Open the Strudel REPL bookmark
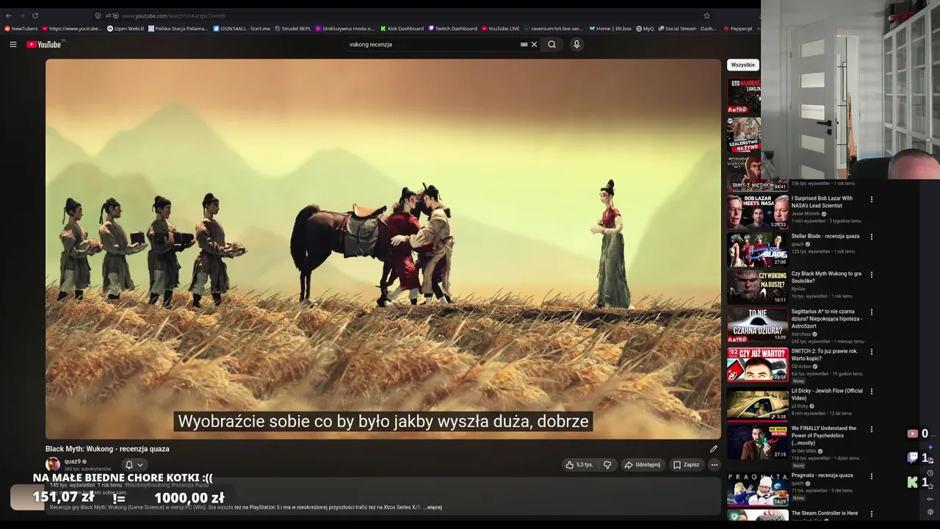The image size is (940, 529). pyautogui.click(x=294, y=29)
